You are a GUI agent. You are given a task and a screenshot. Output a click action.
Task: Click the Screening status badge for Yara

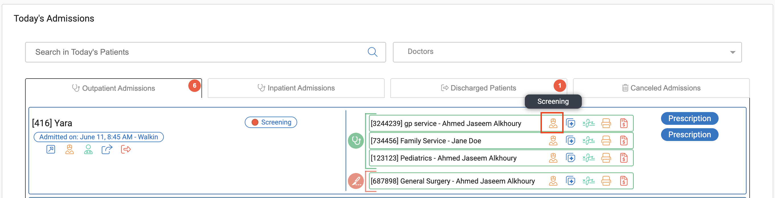click(x=271, y=122)
